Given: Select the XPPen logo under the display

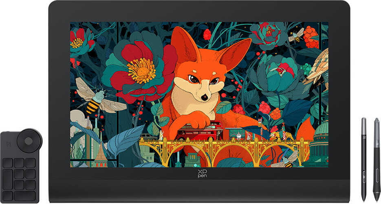Looking at the screenshot, I should 202,173.
